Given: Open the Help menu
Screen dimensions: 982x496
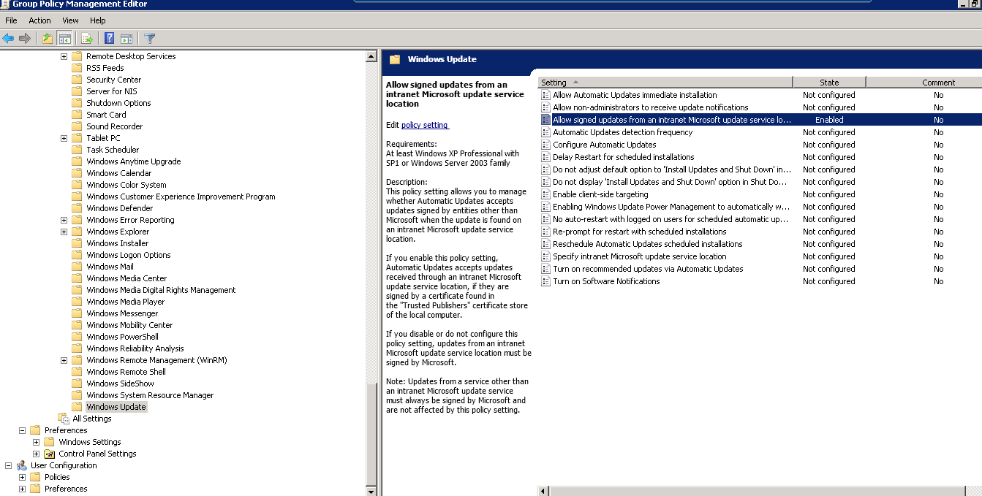Looking at the screenshot, I should (97, 20).
